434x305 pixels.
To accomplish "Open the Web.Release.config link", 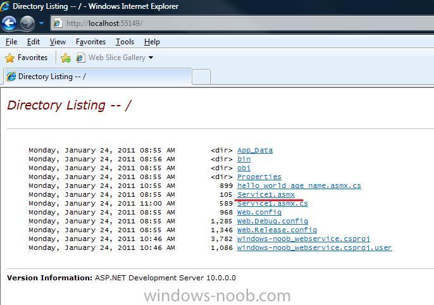I will 277,230.
